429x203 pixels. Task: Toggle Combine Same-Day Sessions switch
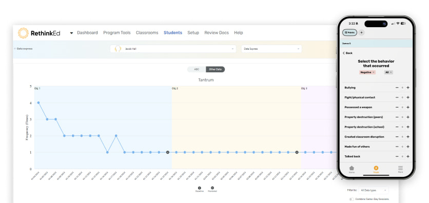tap(352, 199)
